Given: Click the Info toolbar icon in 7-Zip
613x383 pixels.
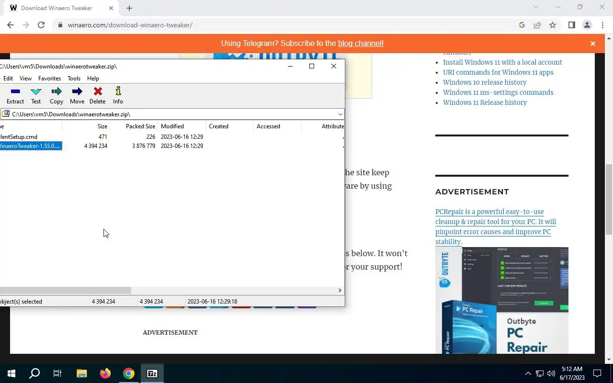Looking at the screenshot, I should click(x=118, y=95).
